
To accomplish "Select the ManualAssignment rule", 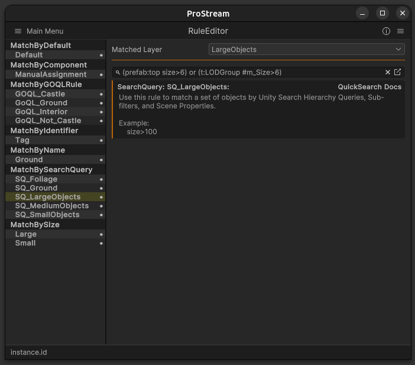I will [56, 75].
